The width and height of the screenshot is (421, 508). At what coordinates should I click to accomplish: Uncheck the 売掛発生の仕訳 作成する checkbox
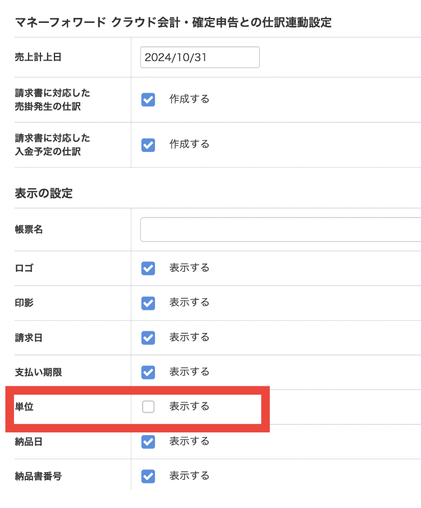[148, 100]
